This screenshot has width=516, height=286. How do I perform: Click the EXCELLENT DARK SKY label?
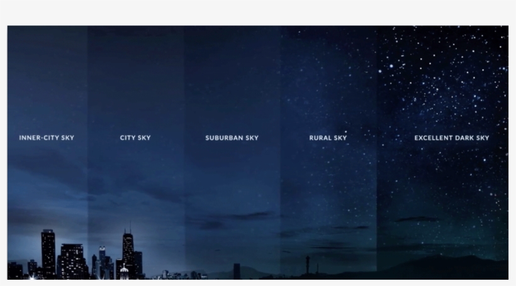point(451,138)
